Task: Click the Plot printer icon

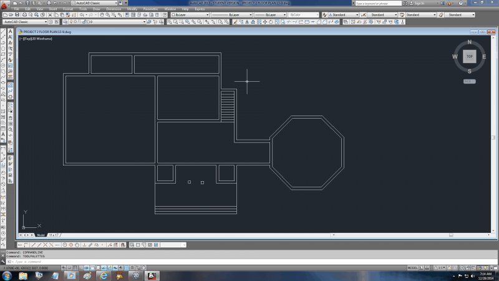Action: tap(24, 14)
